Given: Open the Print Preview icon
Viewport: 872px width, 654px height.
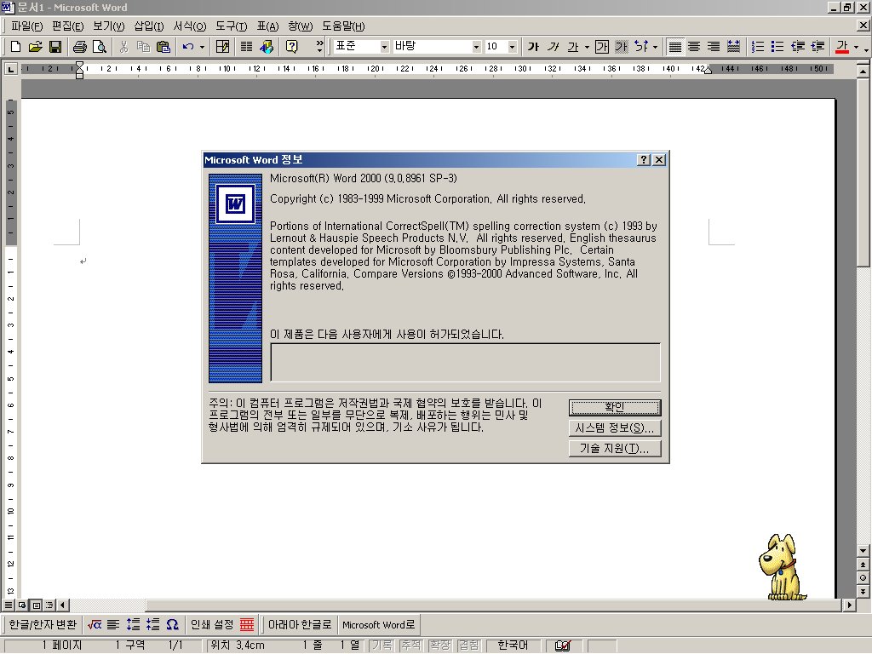Looking at the screenshot, I should pyautogui.click(x=100, y=47).
